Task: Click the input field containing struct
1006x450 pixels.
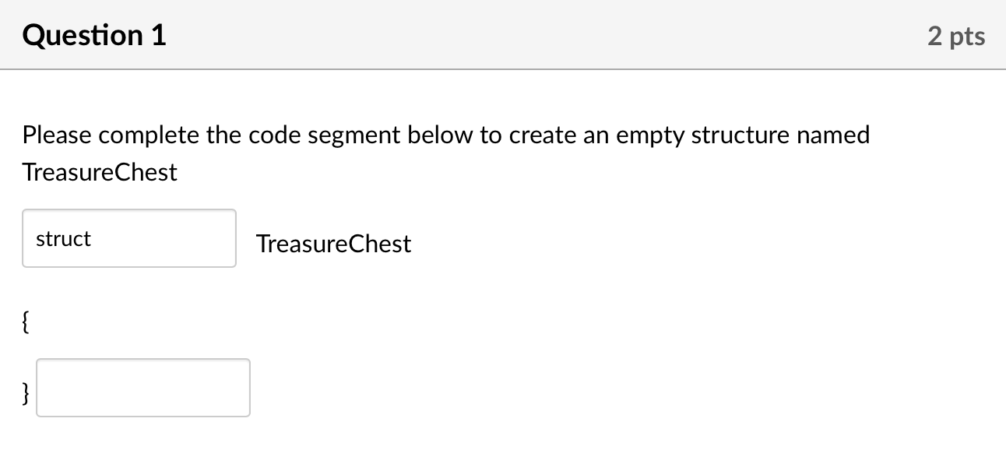Action: 128,238
